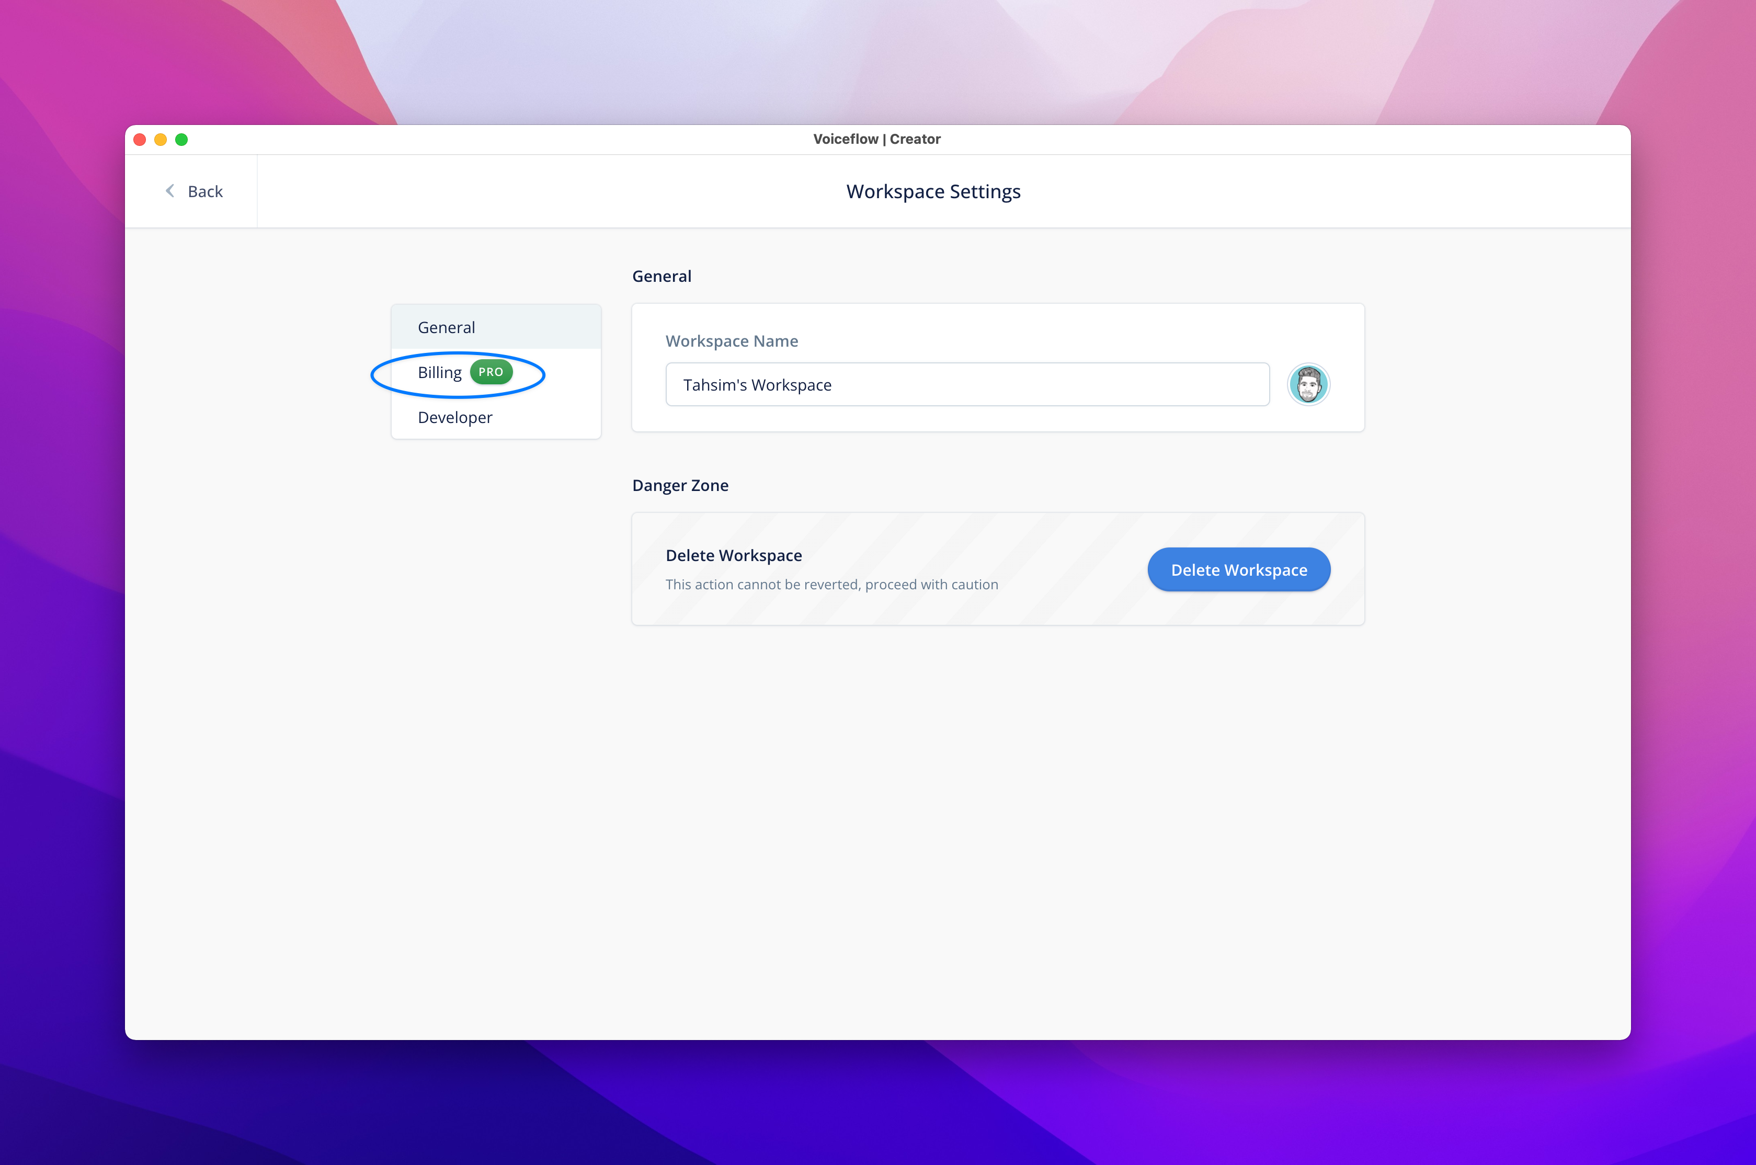This screenshot has height=1165, width=1756.
Task: Click the blue Delete Workspace button
Action: [1238, 570]
